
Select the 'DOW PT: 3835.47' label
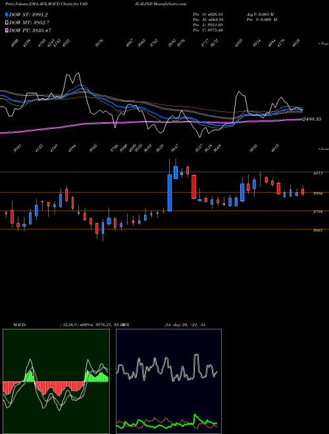click(x=30, y=30)
